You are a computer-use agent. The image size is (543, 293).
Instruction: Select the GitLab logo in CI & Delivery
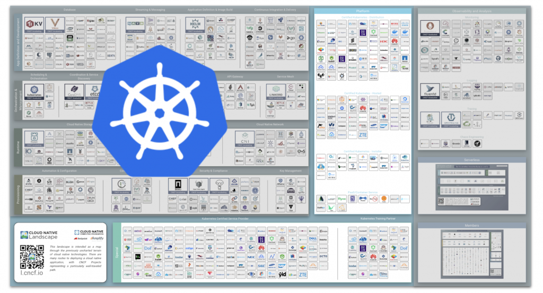tap(281, 38)
